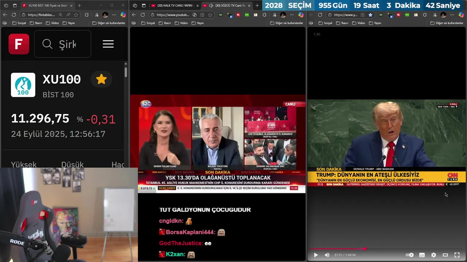Go back in the Fintables browser window
This screenshot has height=262, width=467.
tap(5, 15)
